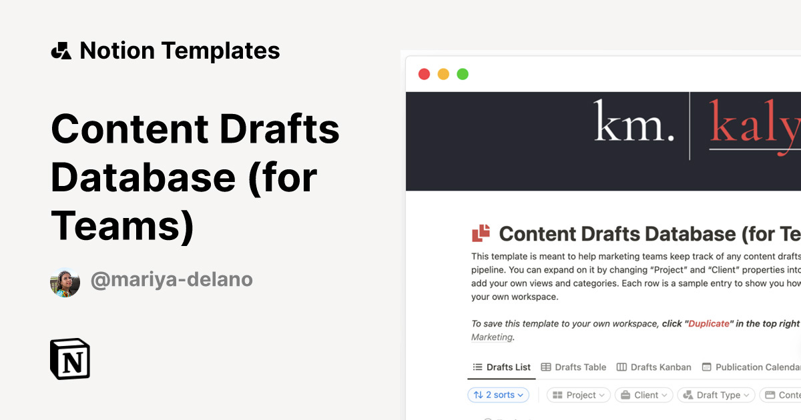Click the Publication Calendar icon
This screenshot has height=420, width=801.
tap(707, 367)
